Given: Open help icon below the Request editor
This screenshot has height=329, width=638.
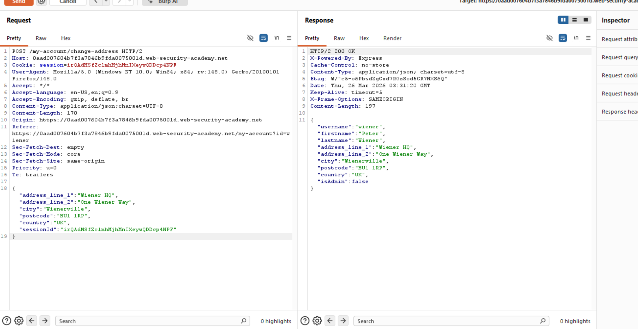Looking at the screenshot, I should pyautogui.click(x=7, y=321).
